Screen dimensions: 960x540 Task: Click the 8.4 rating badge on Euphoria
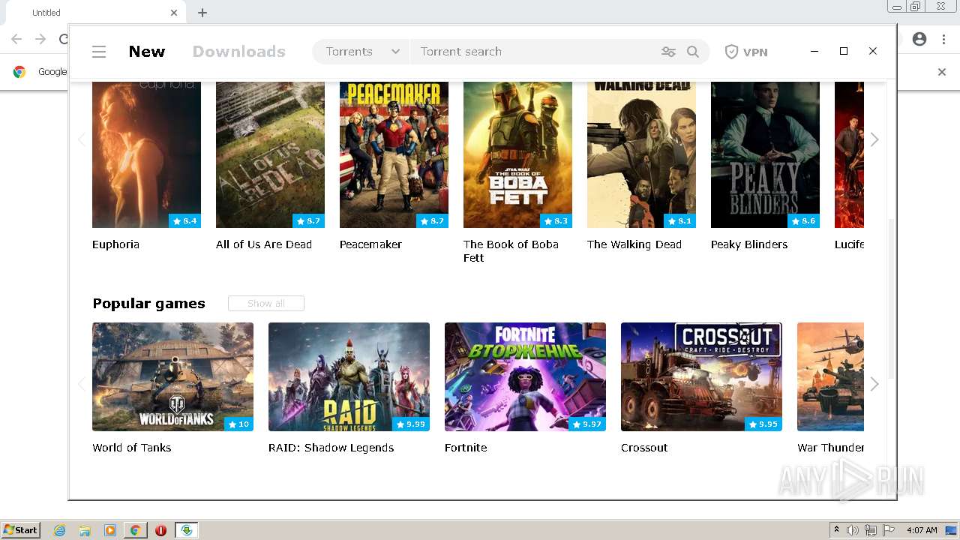point(184,220)
